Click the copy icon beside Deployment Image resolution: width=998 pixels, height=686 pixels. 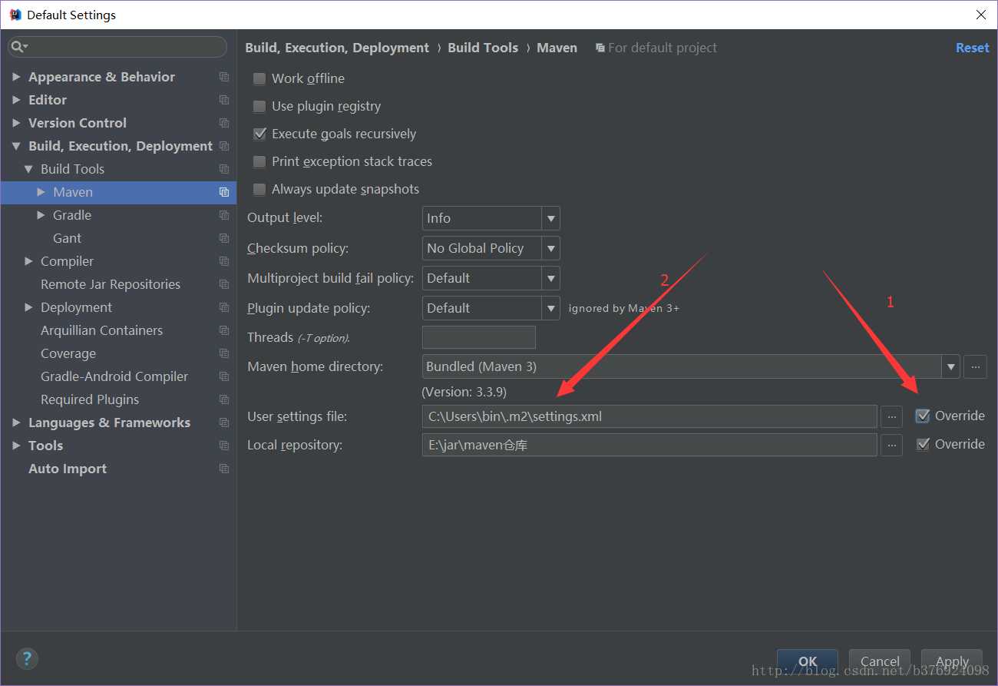[224, 307]
